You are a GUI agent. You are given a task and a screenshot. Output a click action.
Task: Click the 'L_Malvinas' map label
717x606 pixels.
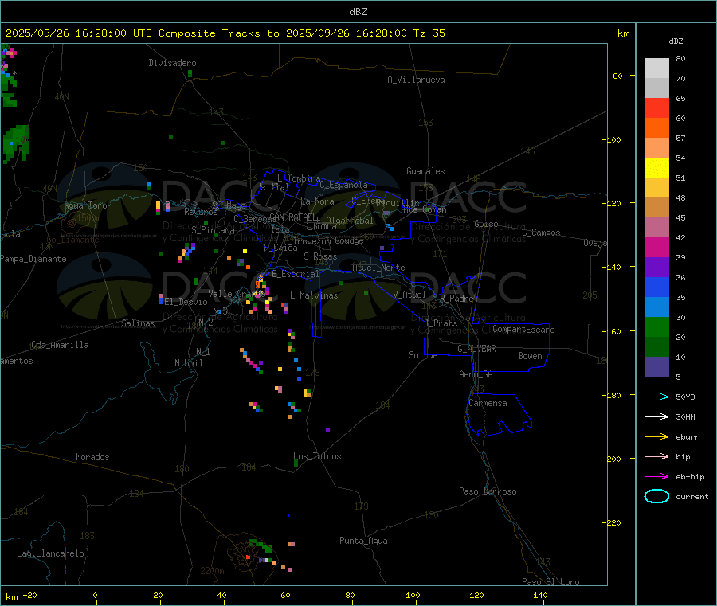point(314,295)
